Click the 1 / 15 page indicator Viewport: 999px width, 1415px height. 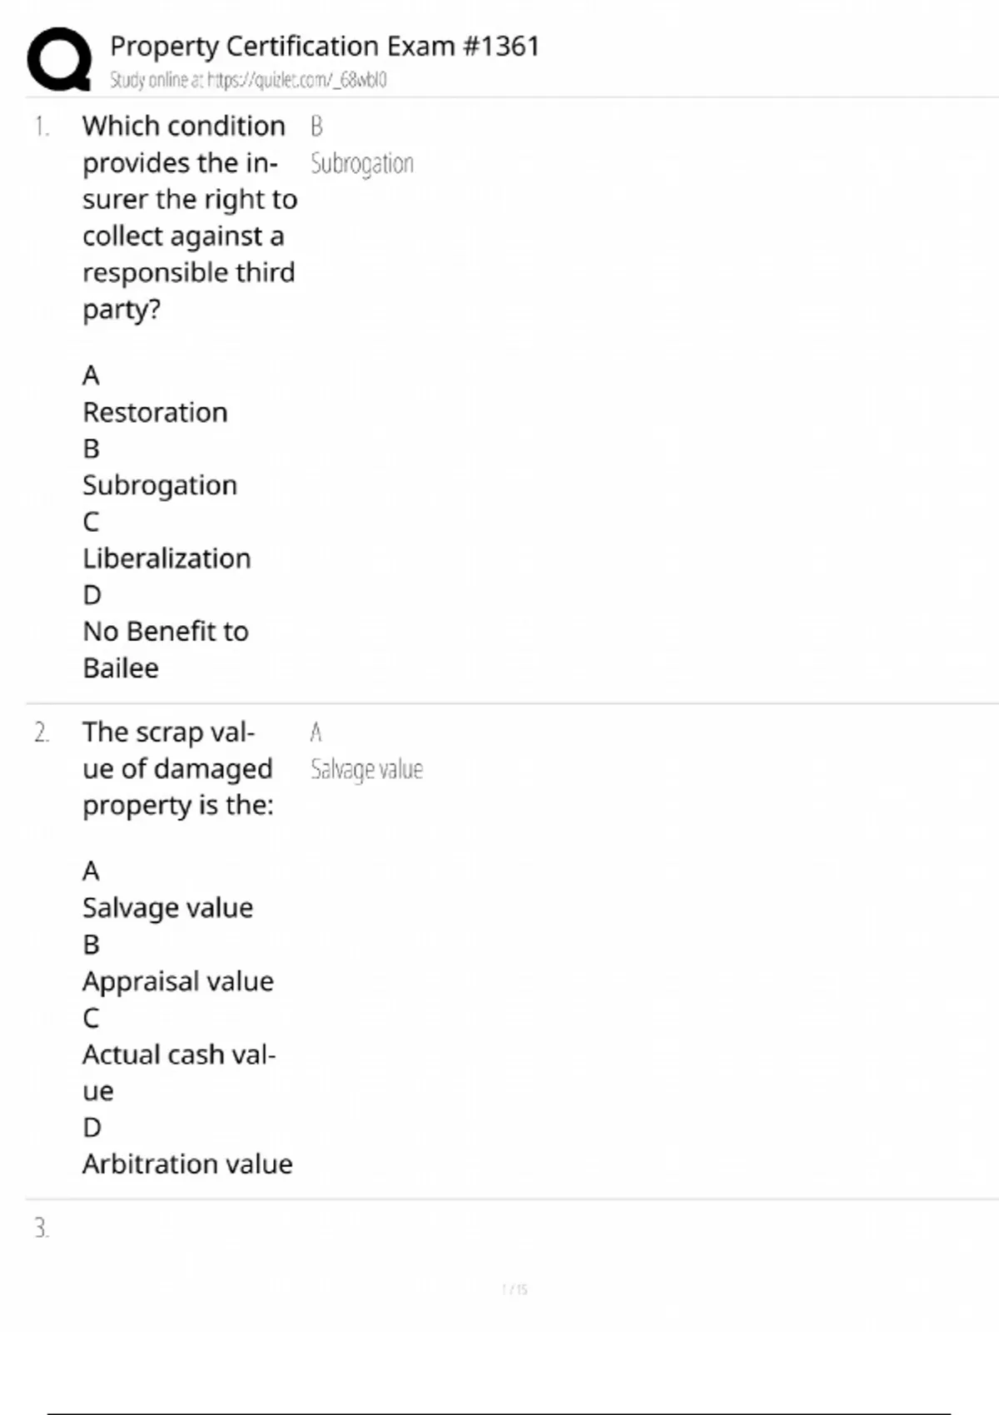point(514,1289)
